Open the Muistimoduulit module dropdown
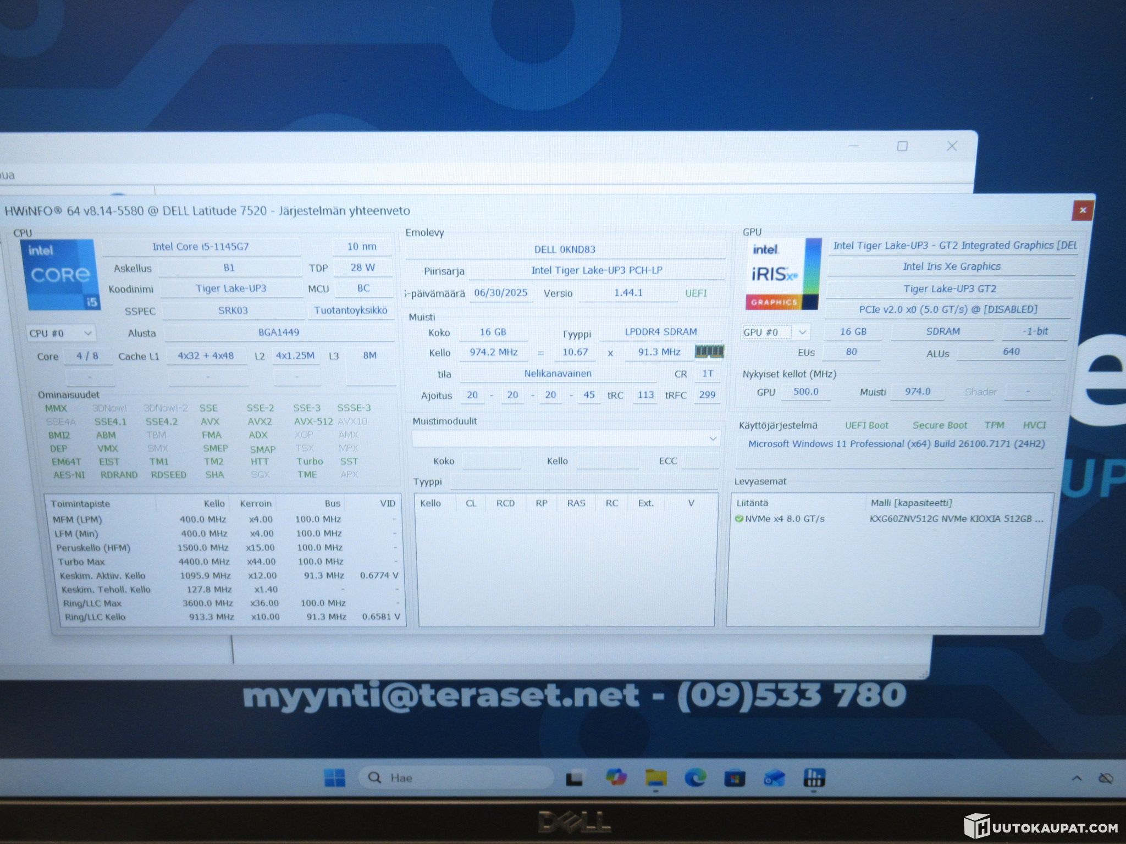1126x844 pixels. point(566,438)
